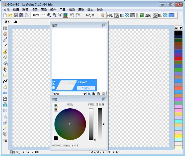This screenshot has width=185, height=156.
Task: Open the zoom percentage 100% field
Action: [x=36, y=15]
